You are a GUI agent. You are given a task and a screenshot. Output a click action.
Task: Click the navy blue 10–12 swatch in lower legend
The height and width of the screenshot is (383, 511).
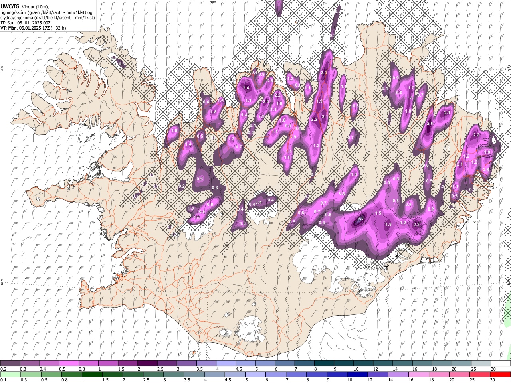pyautogui.click(x=357, y=375)
